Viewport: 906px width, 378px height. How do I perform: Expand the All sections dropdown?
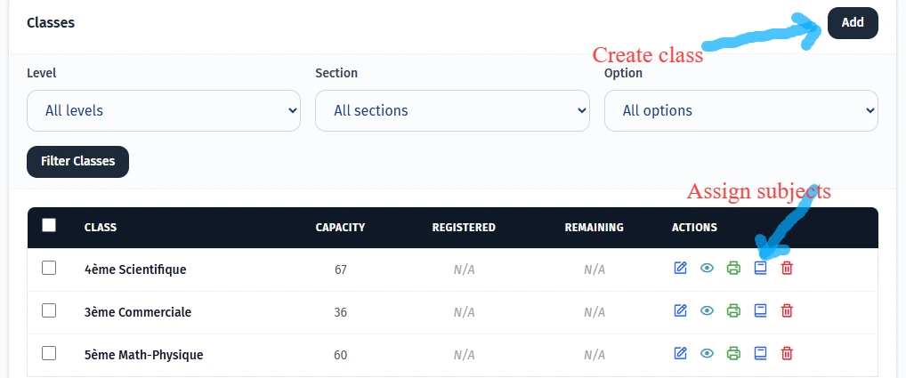452,110
